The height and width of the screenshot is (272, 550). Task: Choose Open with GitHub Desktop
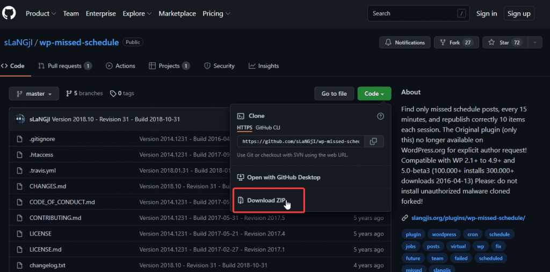tap(279, 177)
